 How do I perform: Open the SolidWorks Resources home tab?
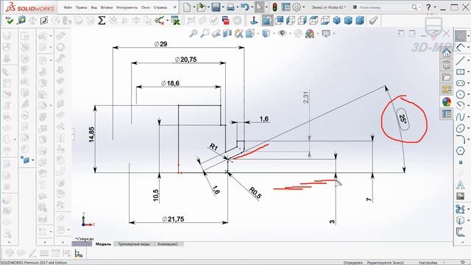tap(447, 53)
